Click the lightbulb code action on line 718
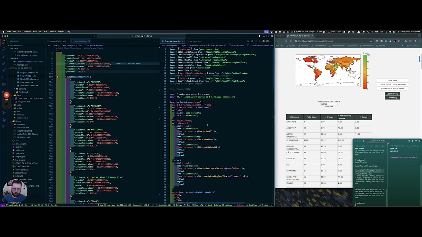The image size is (422, 237). click(57, 77)
